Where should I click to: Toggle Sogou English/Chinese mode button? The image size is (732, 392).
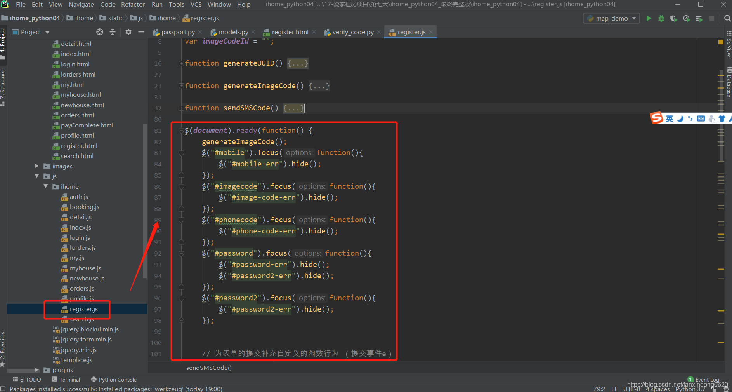(670, 118)
